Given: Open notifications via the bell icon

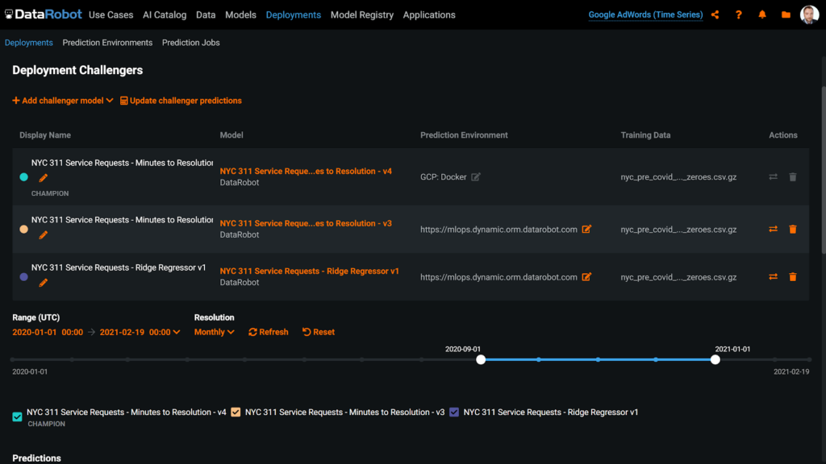Looking at the screenshot, I should [x=761, y=14].
